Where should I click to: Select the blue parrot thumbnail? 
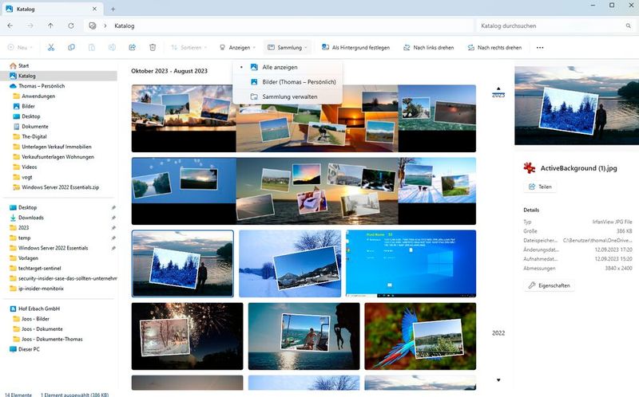pos(420,336)
